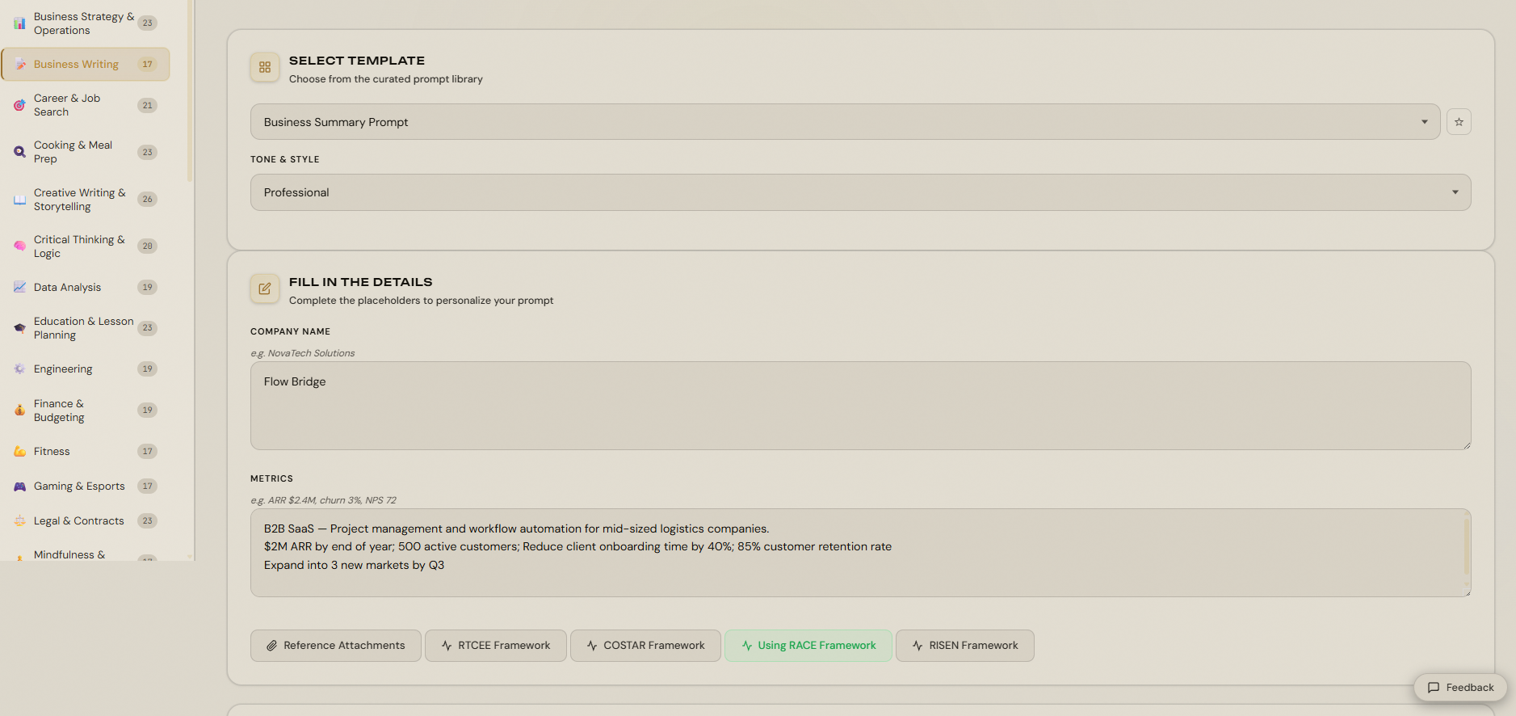Click the 'e.g. ARR $2.4M, churn 3%, NPS 72' hint
The height and width of the screenshot is (716, 1516).
point(323,500)
